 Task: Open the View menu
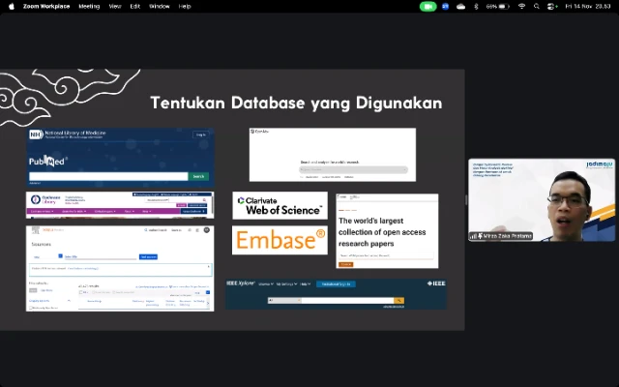pos(115,7)
